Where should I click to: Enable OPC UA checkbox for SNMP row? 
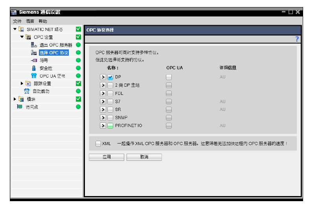pyautogui.click(x=169, y=118)
